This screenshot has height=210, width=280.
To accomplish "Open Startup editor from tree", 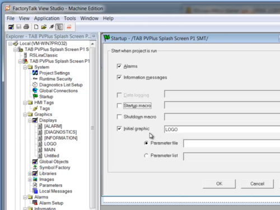I will (46, 97).
